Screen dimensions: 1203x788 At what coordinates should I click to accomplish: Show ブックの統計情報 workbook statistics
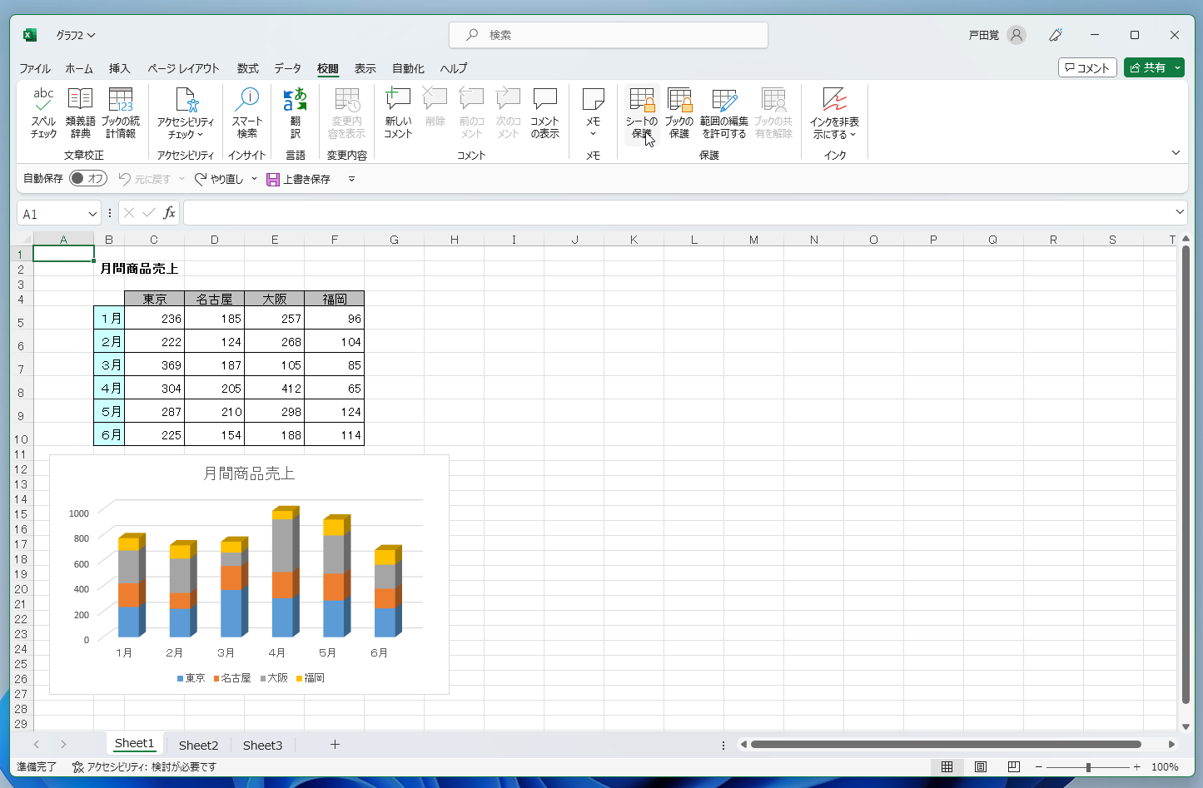[121, 112]
